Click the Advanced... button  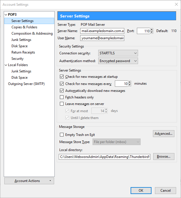[x=164, y=134]
